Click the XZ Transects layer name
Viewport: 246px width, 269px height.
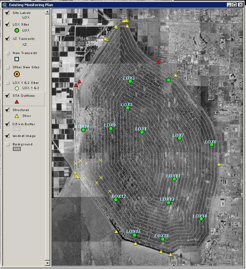click(24, 39)
